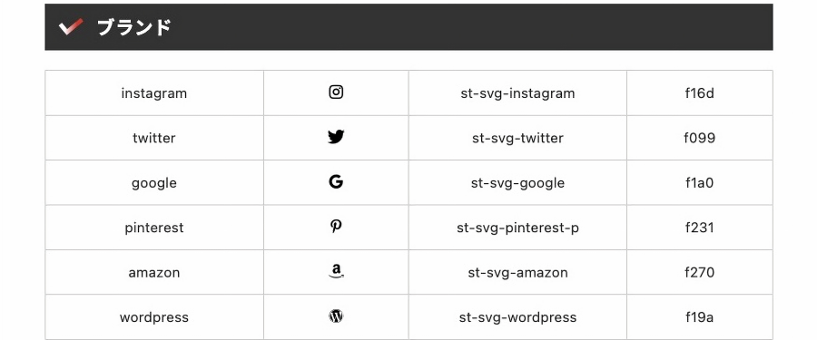817x340 pixels.
Task: Click the st-svg-wordpress class name
Action: point(517,317)
